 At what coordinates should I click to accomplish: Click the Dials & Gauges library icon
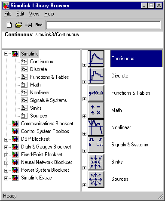click(15, 147)
